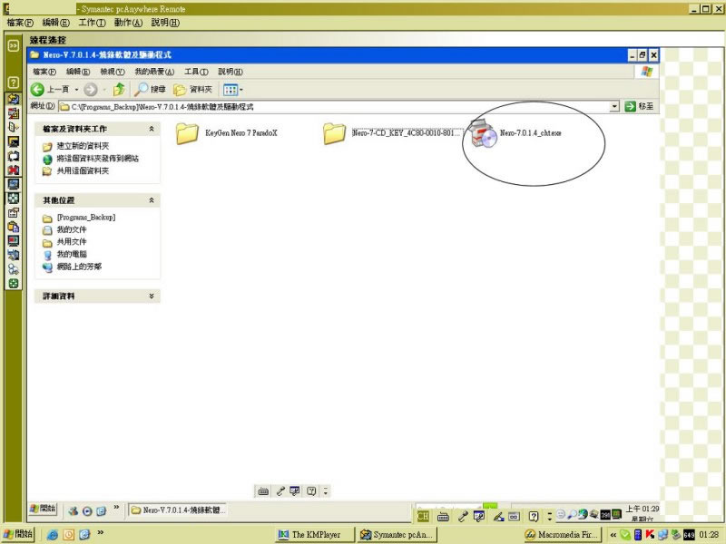Open the 搜尋 search pane
Viewport: 726px width, 544px height.
tap(150, 89)
